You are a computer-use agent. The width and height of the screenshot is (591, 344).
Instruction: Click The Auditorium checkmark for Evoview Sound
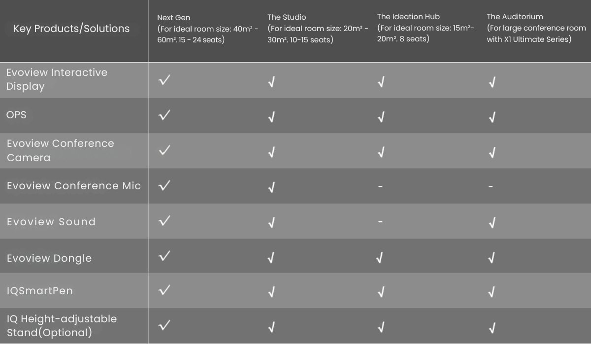(x=492, y=223)
